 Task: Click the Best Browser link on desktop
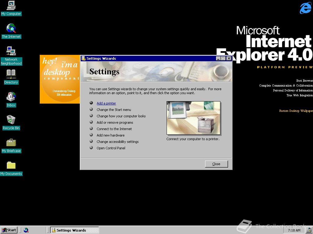[x=305, y=80]
